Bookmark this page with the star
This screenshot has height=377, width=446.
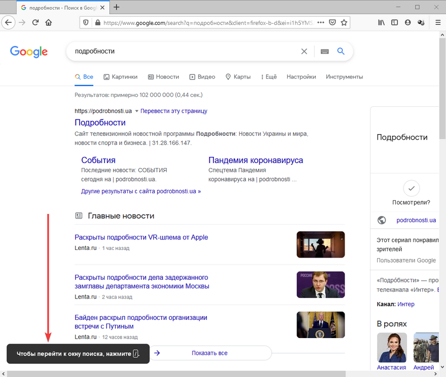[x=344, y=22]
